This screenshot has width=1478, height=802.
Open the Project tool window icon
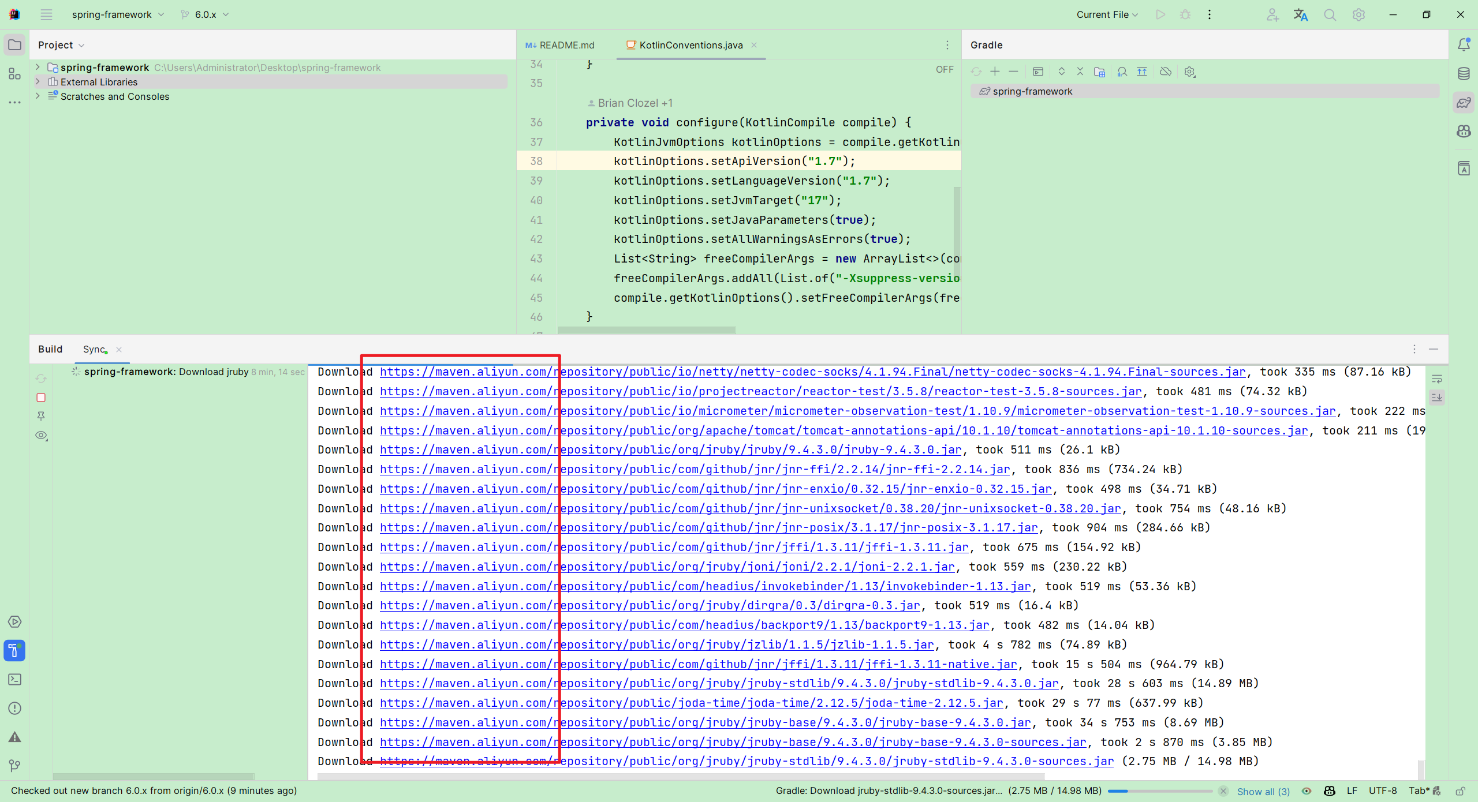click(x=14, y=45)
